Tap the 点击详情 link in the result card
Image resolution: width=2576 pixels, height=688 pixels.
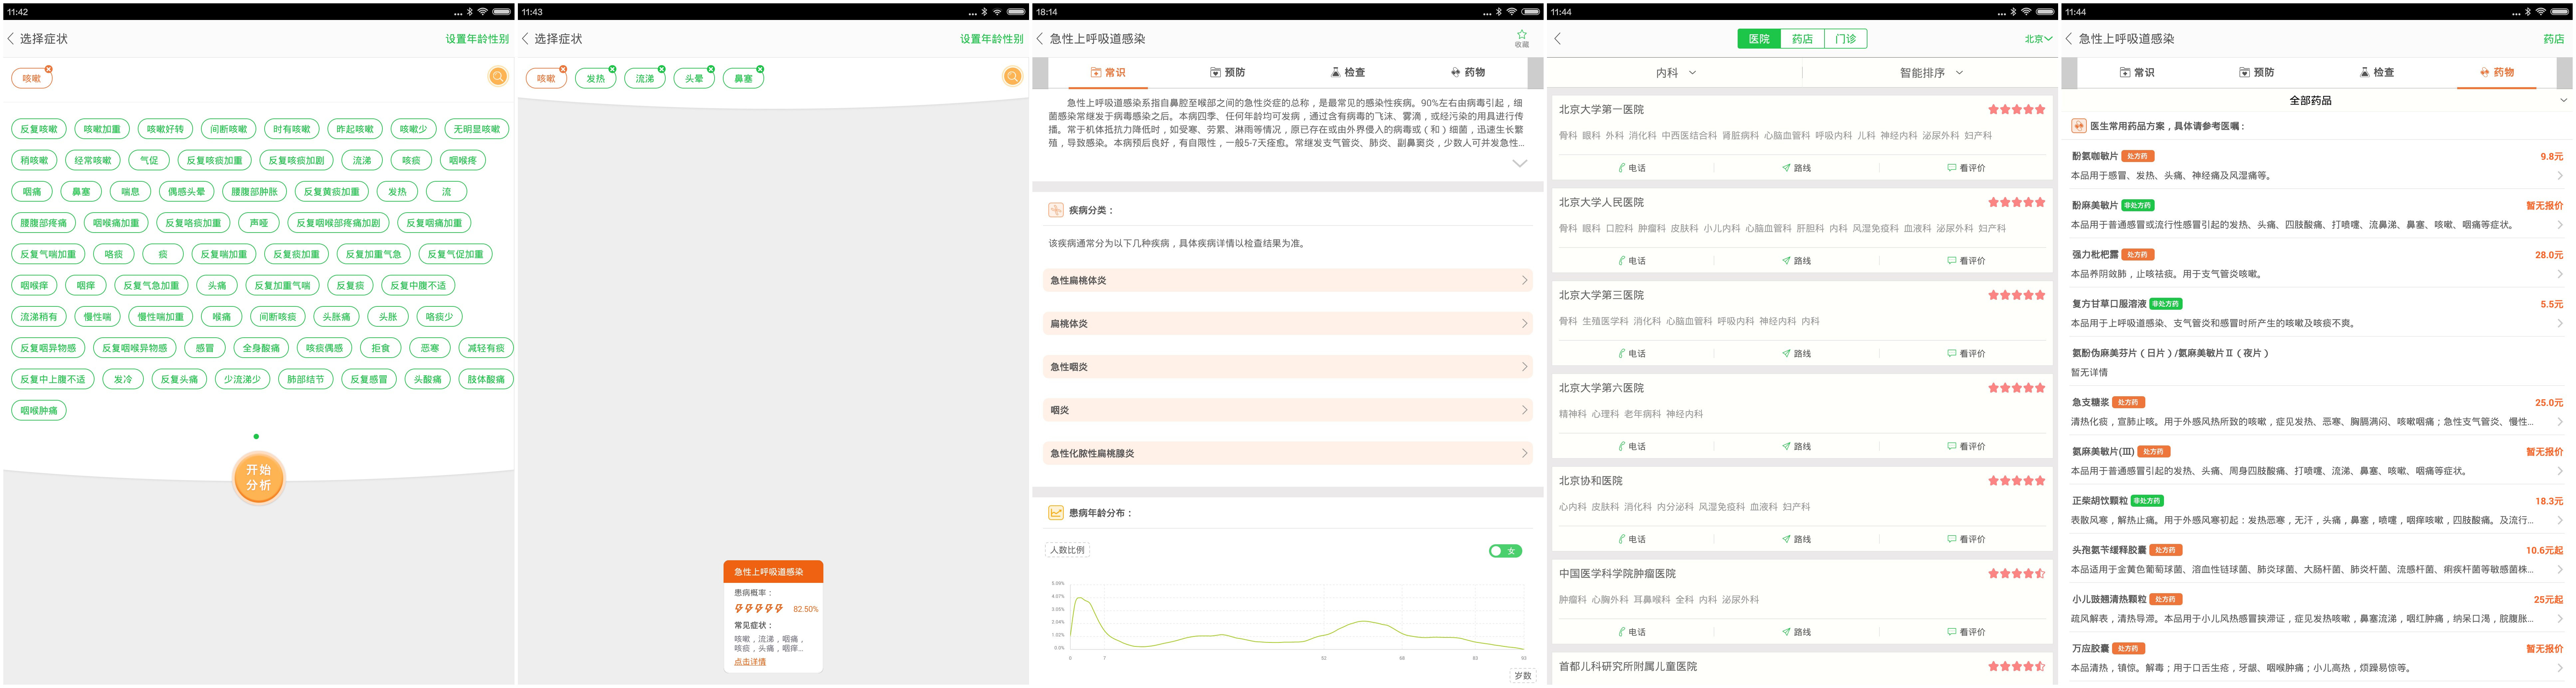750,662
